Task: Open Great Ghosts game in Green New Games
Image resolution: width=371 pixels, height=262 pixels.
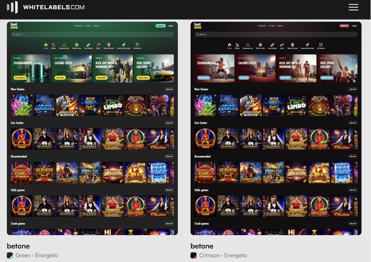Action: click(21, 105)
